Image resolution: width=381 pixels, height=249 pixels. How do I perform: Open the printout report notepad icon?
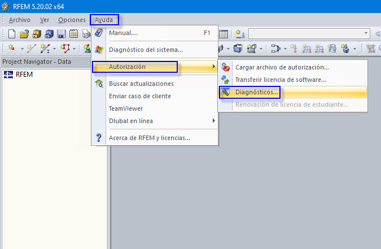click(73, 34)
